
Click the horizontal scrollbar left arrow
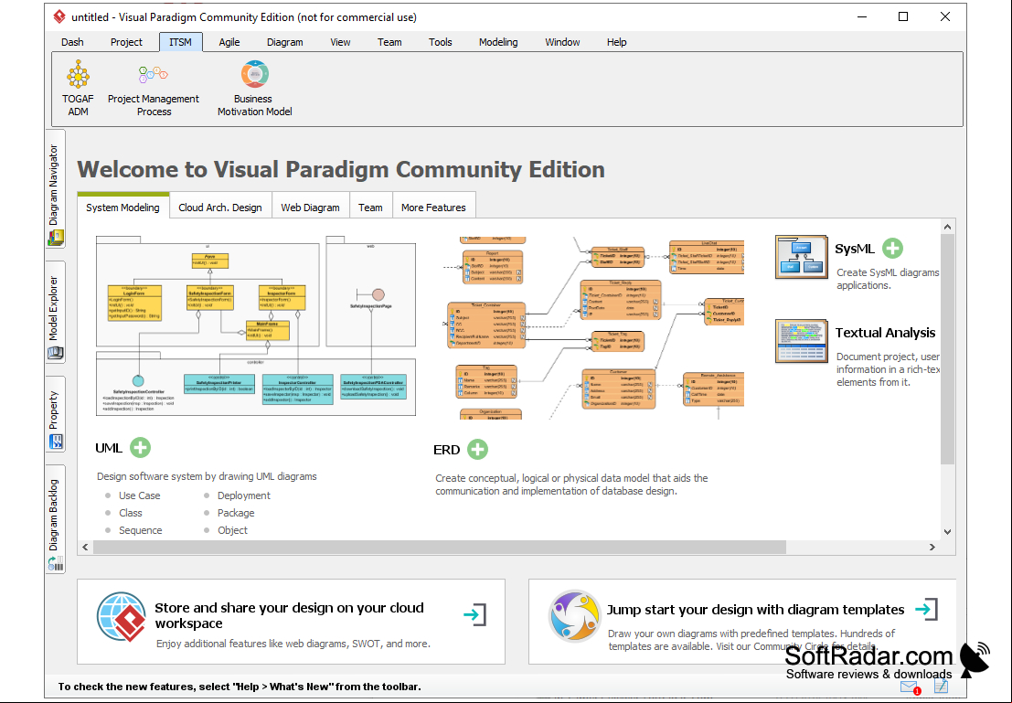[85, 547]
